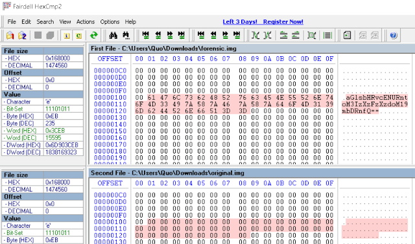Image resolution: width=415 pixels, height=244 pixels.
Task: Click ASCII text 'mbDRnfQ==' in first file
Action: 361,111
